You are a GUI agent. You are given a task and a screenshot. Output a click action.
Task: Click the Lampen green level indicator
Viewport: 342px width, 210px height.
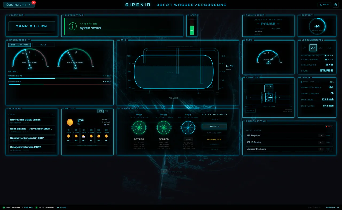192,30
